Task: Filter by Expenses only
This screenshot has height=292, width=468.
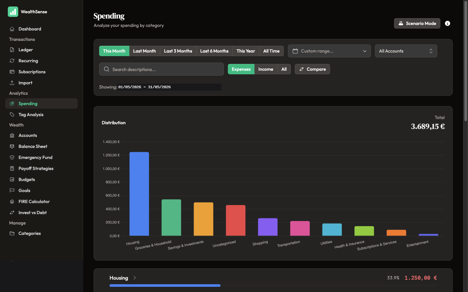Action: pyautogui.click(x=241, y=69)
